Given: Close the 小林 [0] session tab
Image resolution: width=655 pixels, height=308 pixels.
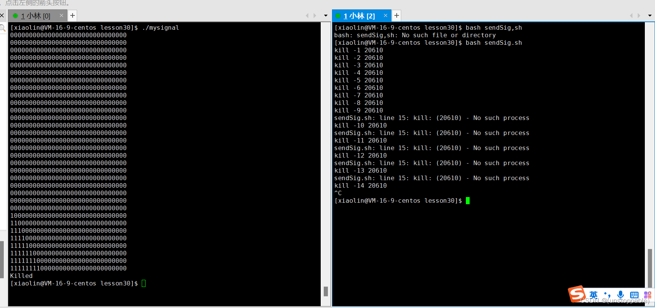Looking at the screenshot, I should point(61,15).
